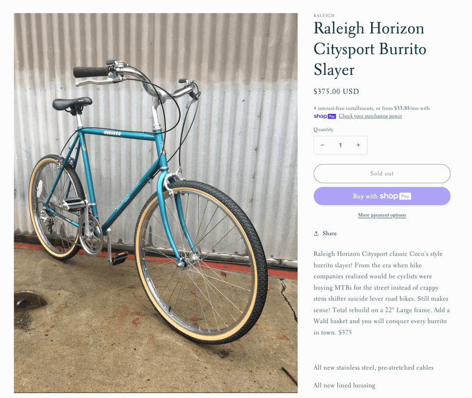The image size is (472, 398).
Task: Focus the Quantity number input field
Action: 340,145
